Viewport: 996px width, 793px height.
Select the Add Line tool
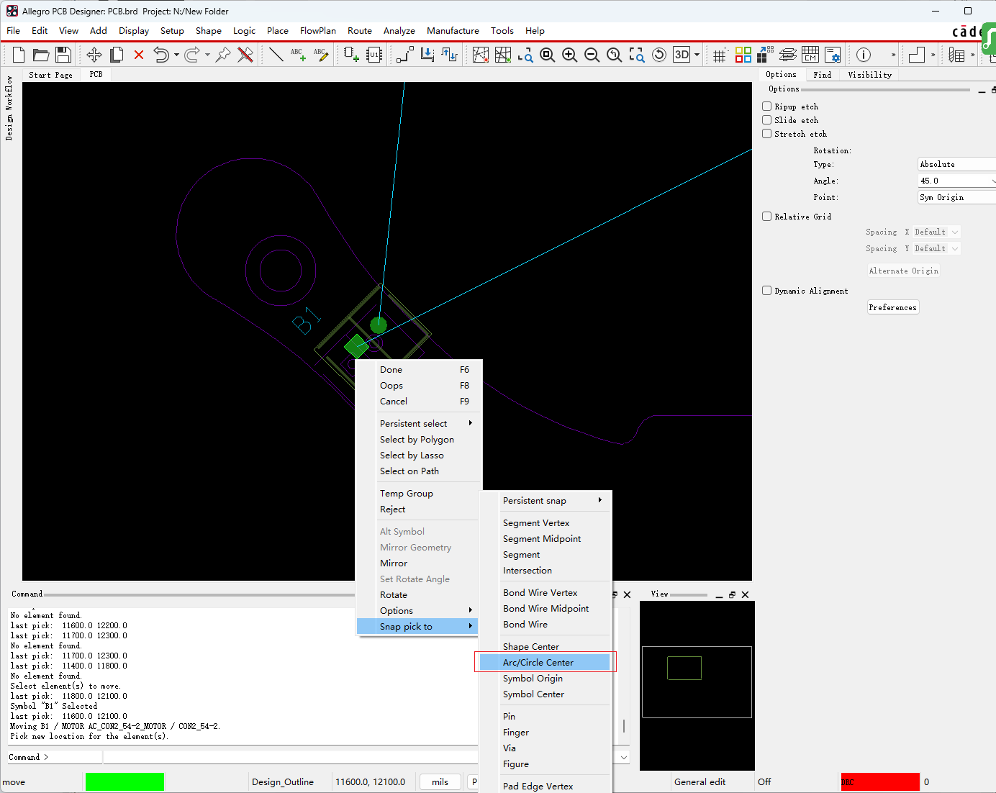pyautogui.click(x=276, y=55)
